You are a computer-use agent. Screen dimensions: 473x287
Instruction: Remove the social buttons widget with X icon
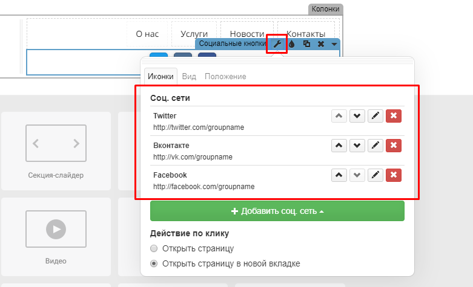pos(320,44)
